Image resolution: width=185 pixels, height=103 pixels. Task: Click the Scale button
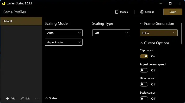pos(173,12)
